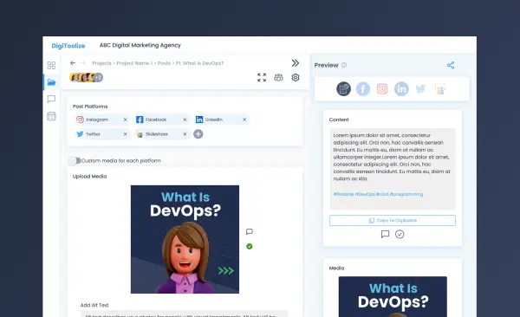Image resolution: width=520 pixels, height=317 pixels.
Task: Remove the Slideshare platform chip
Action: click(x=185, y=134)
